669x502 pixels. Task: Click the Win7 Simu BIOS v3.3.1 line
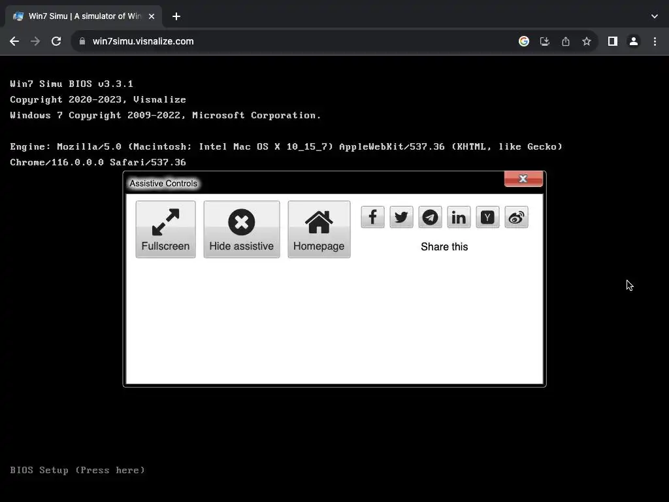(x=71, y=84)
